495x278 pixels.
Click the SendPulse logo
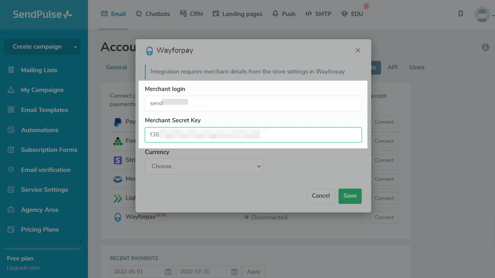tap(42, 14)
